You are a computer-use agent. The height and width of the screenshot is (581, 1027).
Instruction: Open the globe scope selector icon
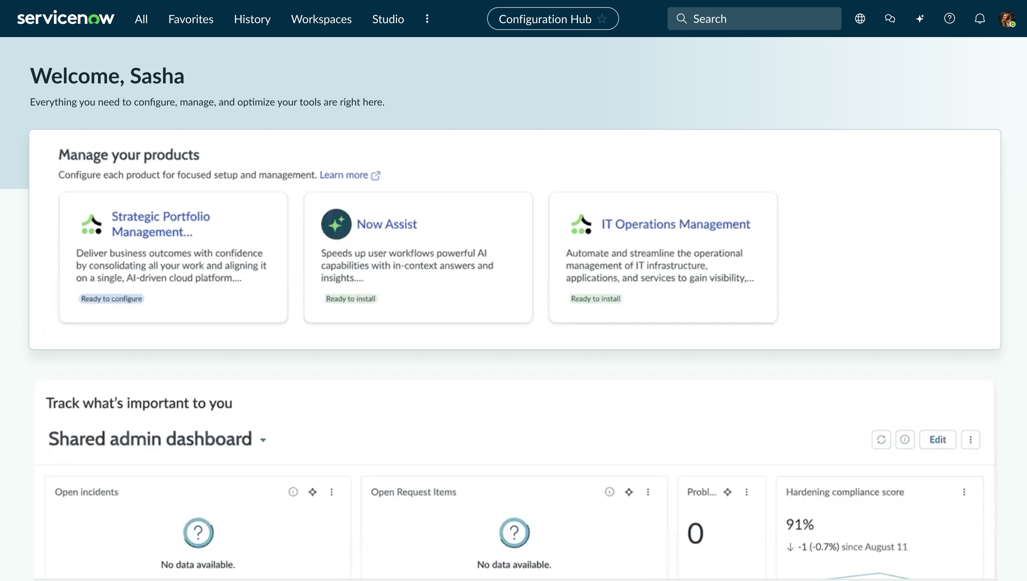(x=860, y=19)
